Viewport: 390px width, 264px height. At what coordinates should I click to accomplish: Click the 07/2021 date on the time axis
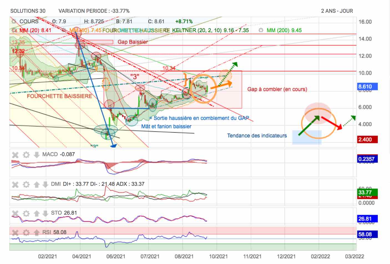click(150, 257)
